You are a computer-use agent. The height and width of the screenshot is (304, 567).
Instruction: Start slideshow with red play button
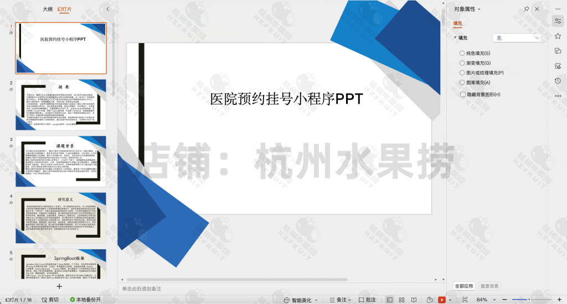coord(441,300)
